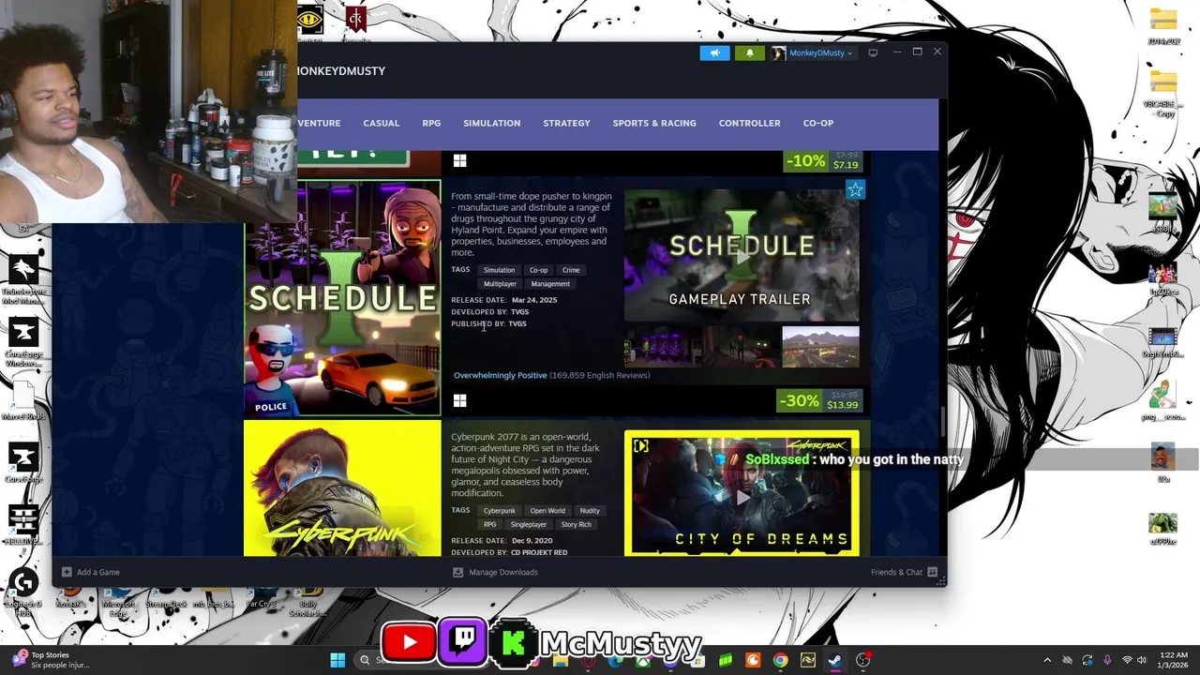Select the SIMULATION genre tab
Viewport: 1200px width, 675px height.
point(491,123)
